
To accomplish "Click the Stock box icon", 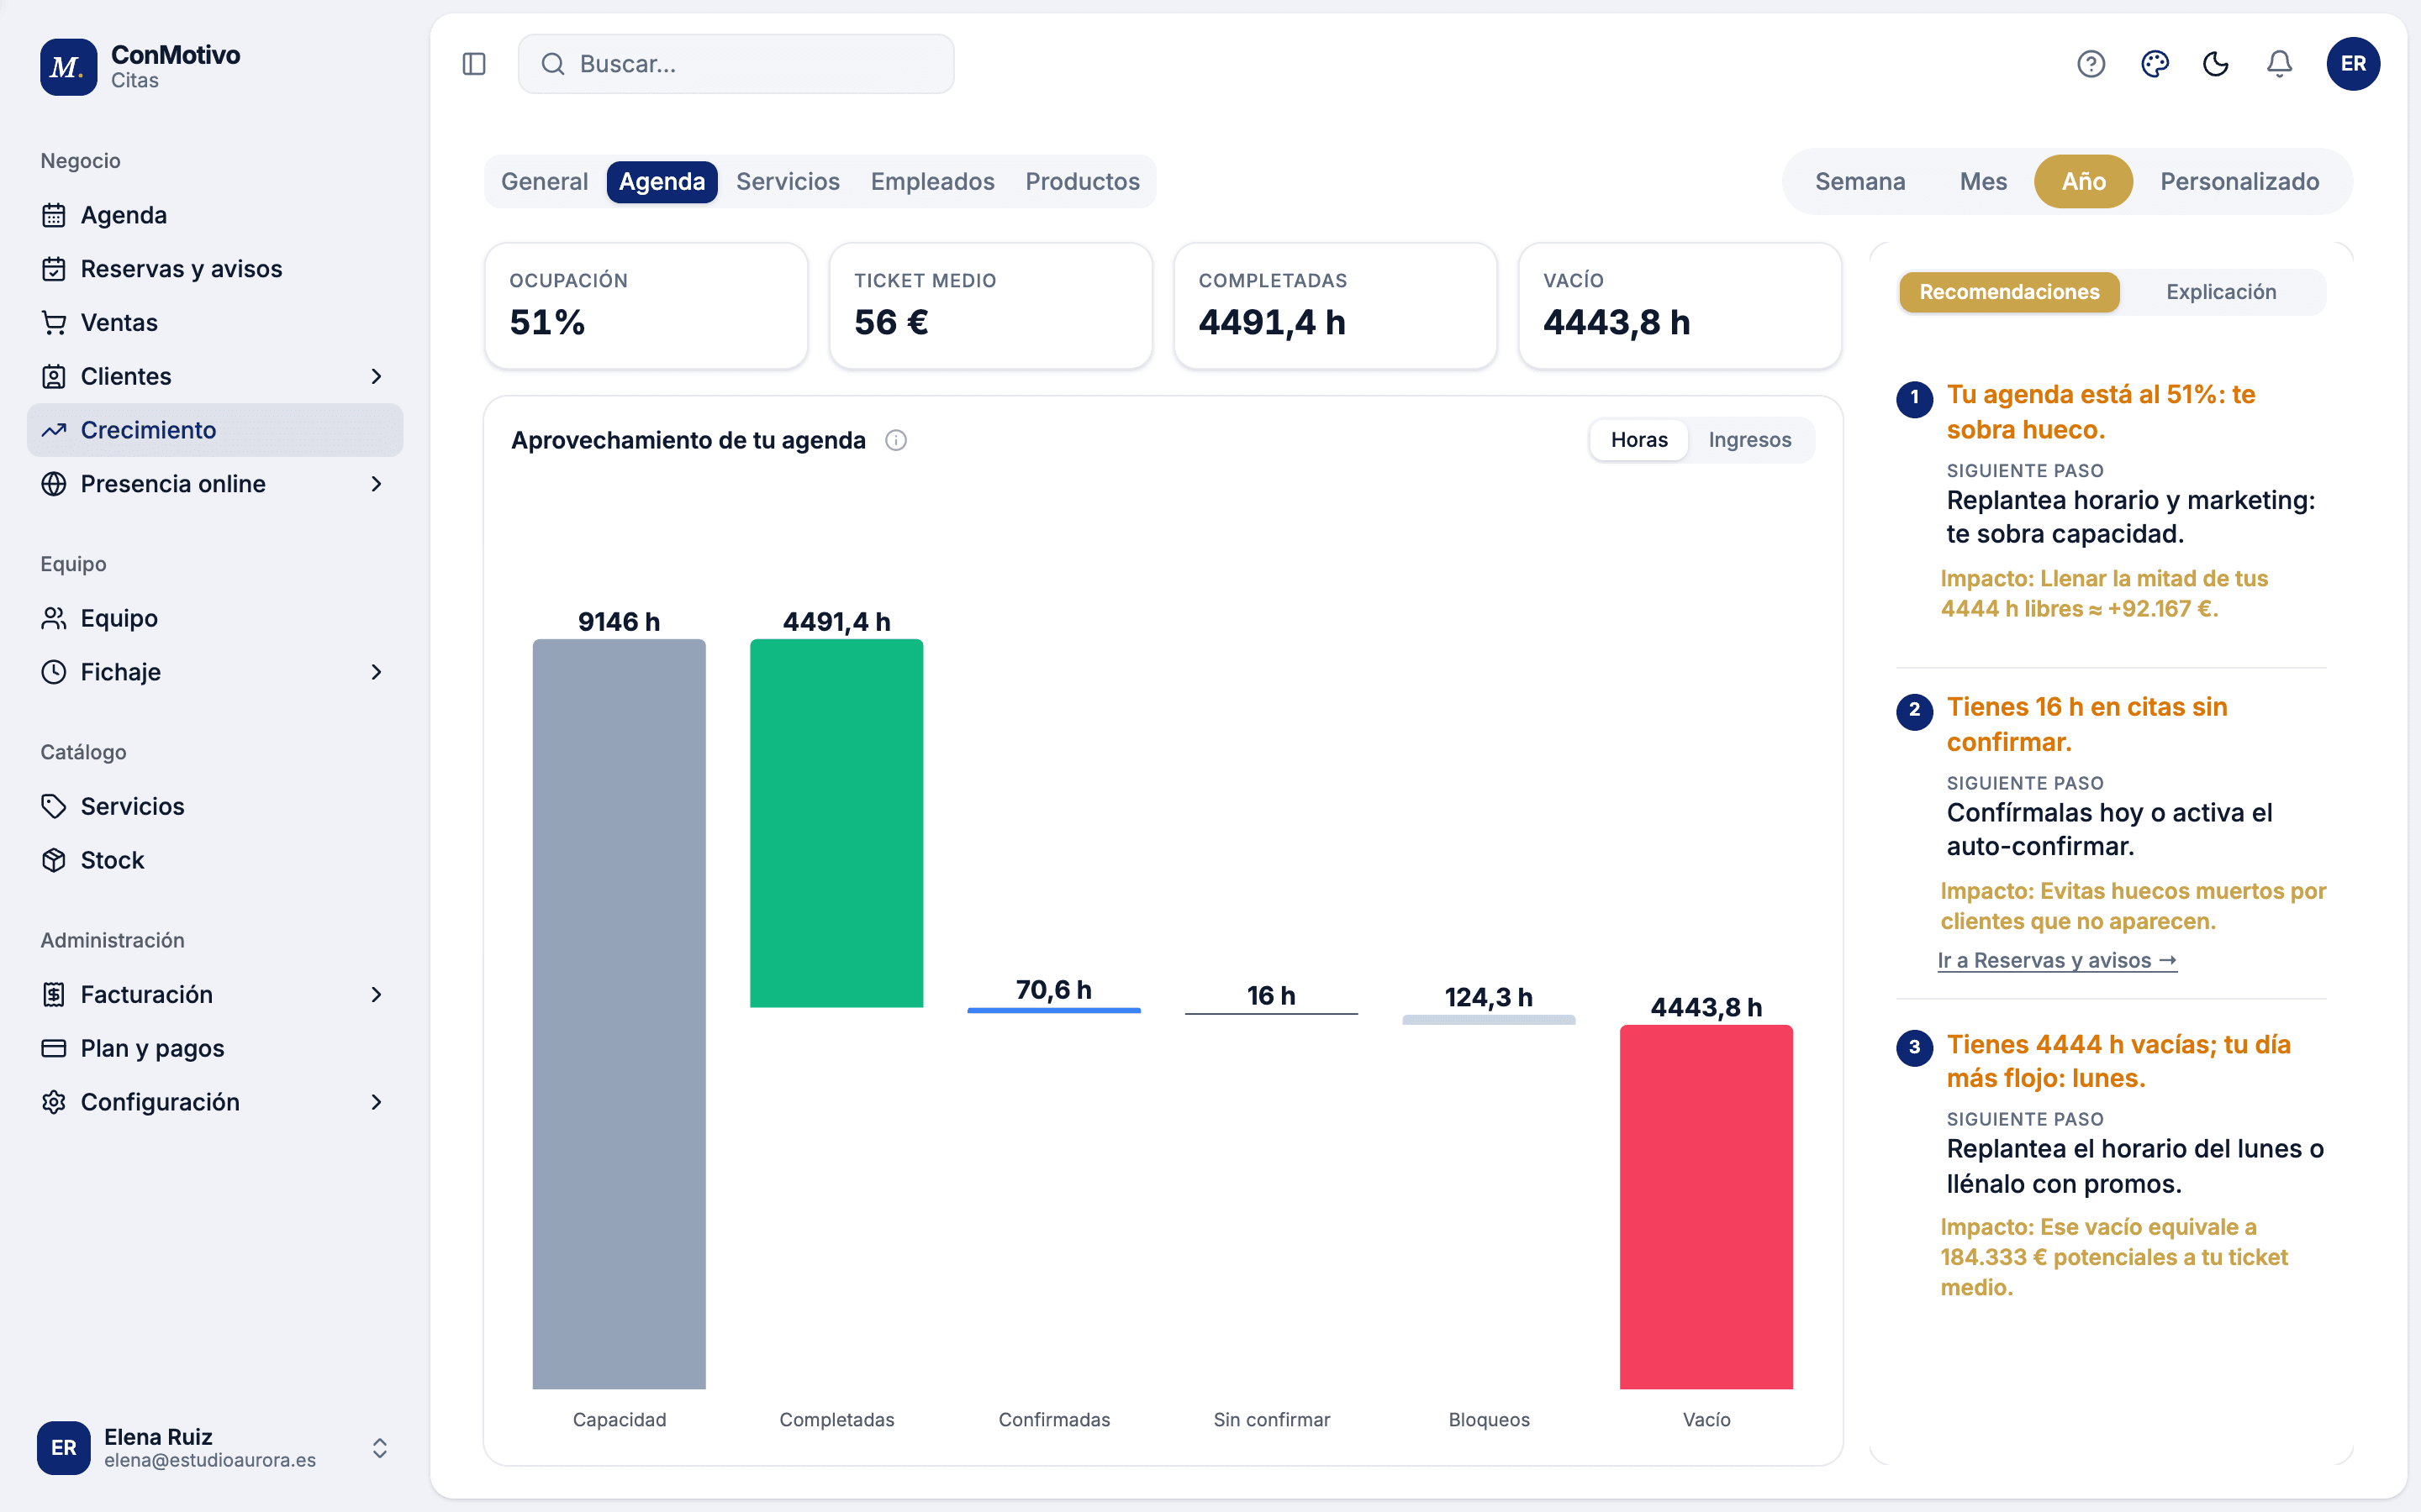I will tap(54, 860).
